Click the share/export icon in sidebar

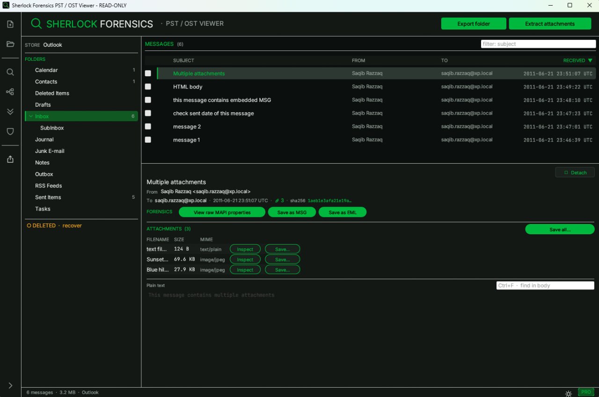10,159
